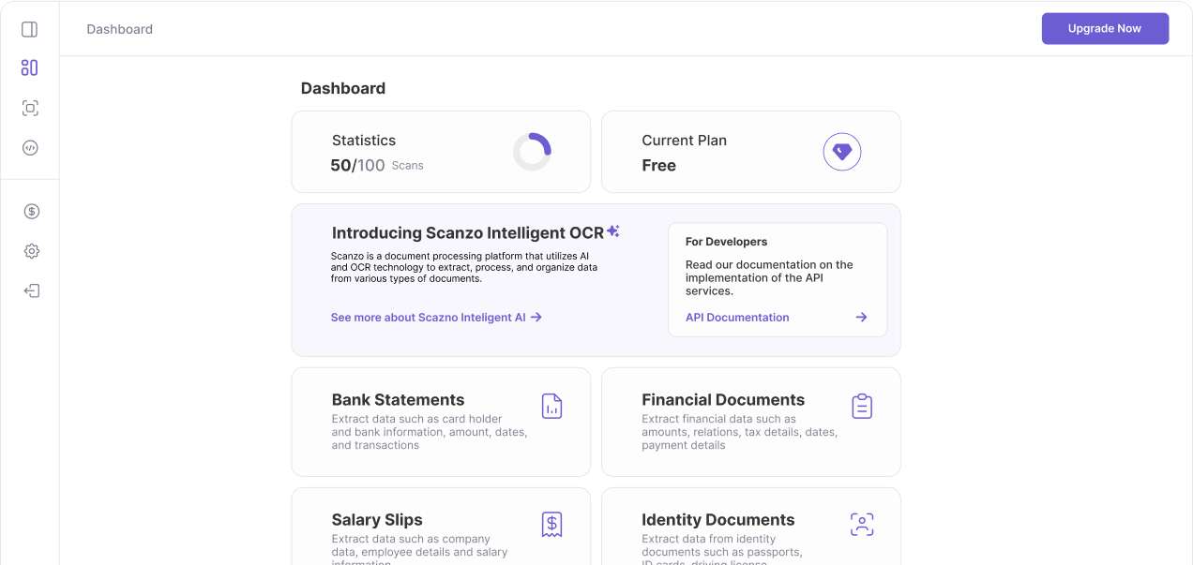Click the Identity Documents face scan icon

(861, 524)
